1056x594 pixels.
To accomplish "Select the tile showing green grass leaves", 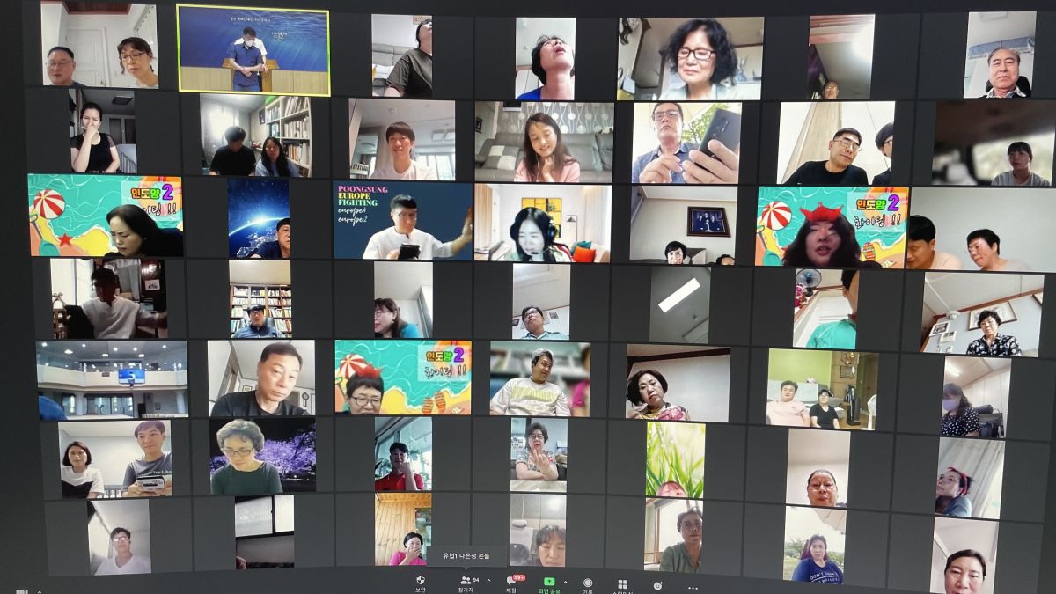I will [x=675, y=459].
